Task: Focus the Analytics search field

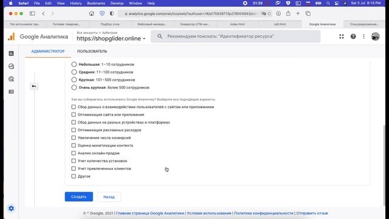Action: 236,36
